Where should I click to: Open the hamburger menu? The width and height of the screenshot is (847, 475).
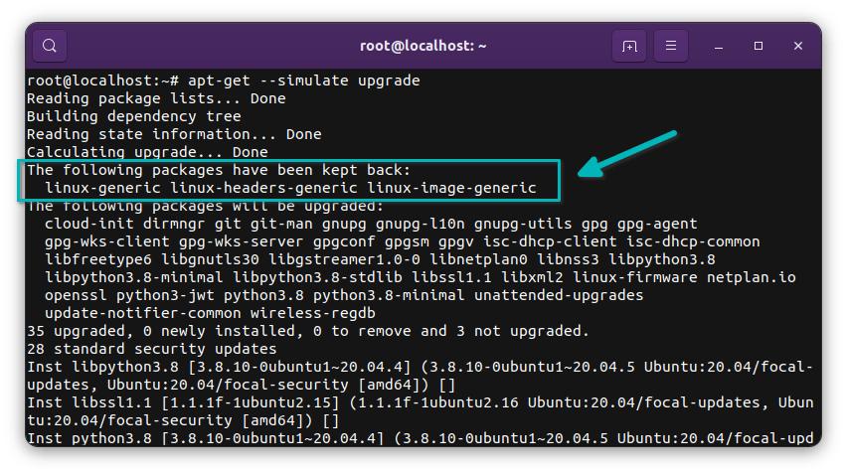click(672, 46)
